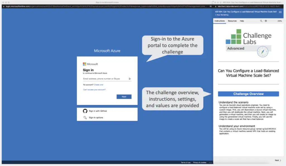Click the Challenge Labs green blocks logo

point(234,37)
